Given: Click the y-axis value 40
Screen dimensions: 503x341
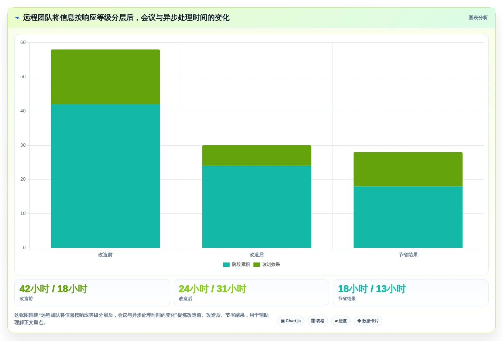Looking at the screenshot, I should (x=23, y=111).
